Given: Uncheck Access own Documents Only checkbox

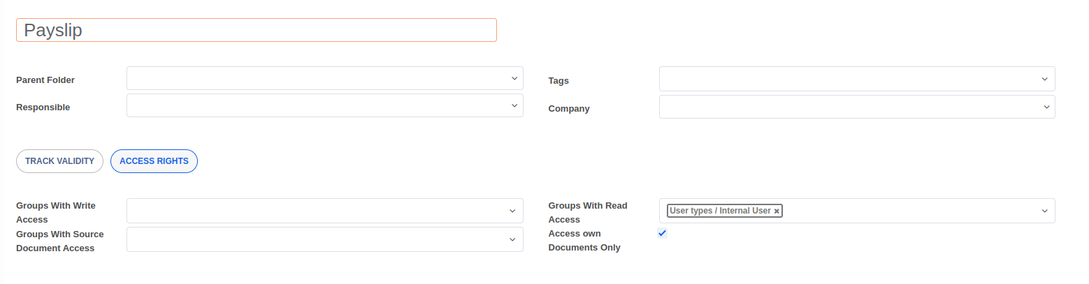Looking at the screenshot, I should pyautogui.click(x=662, y=233).
